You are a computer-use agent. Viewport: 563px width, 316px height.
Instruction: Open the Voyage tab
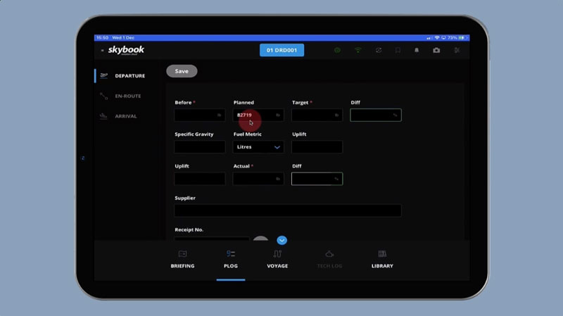pyautogui.click(x=277, y=259)
